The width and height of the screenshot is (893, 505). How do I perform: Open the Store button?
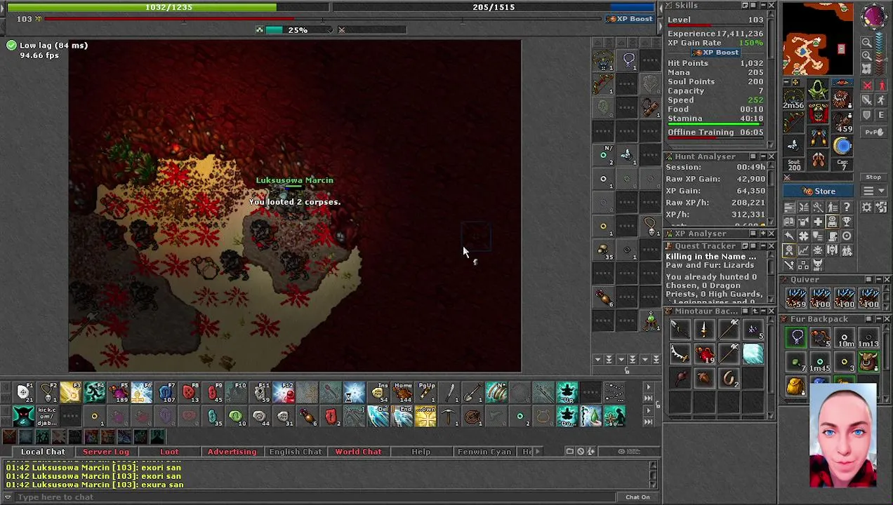pyautogui.click(x=818, y=191)
